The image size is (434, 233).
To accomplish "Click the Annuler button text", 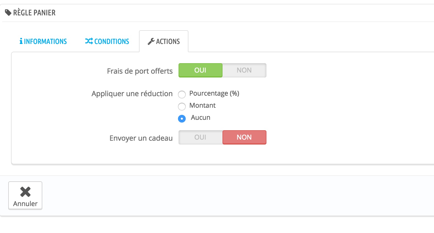I will click(x=25, y=204).
